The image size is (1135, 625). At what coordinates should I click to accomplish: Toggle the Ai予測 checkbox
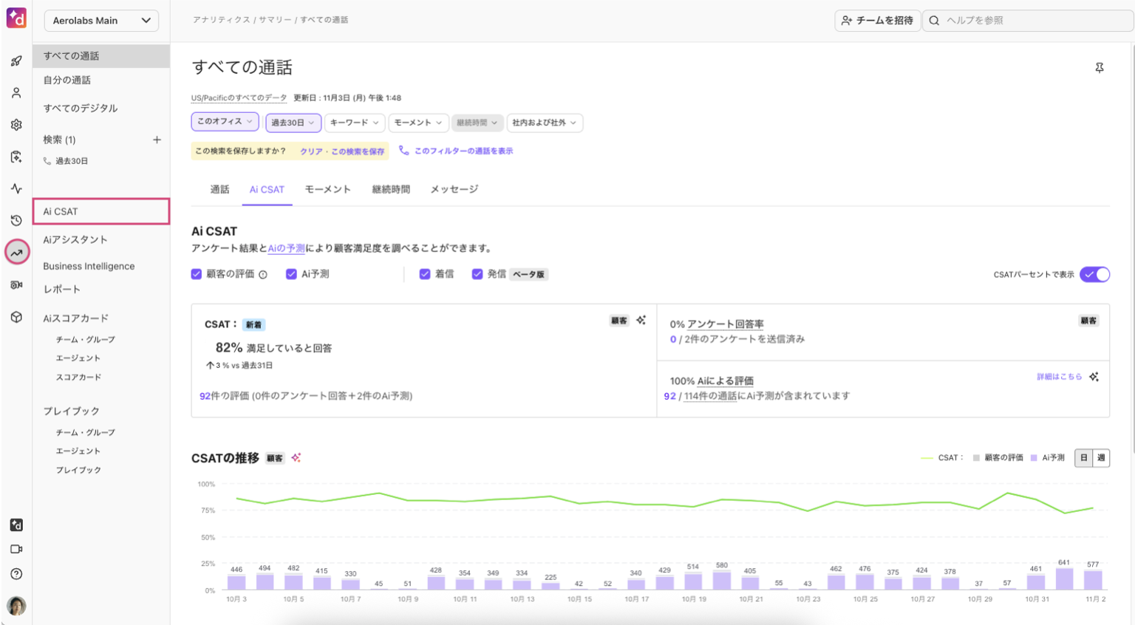291,274
